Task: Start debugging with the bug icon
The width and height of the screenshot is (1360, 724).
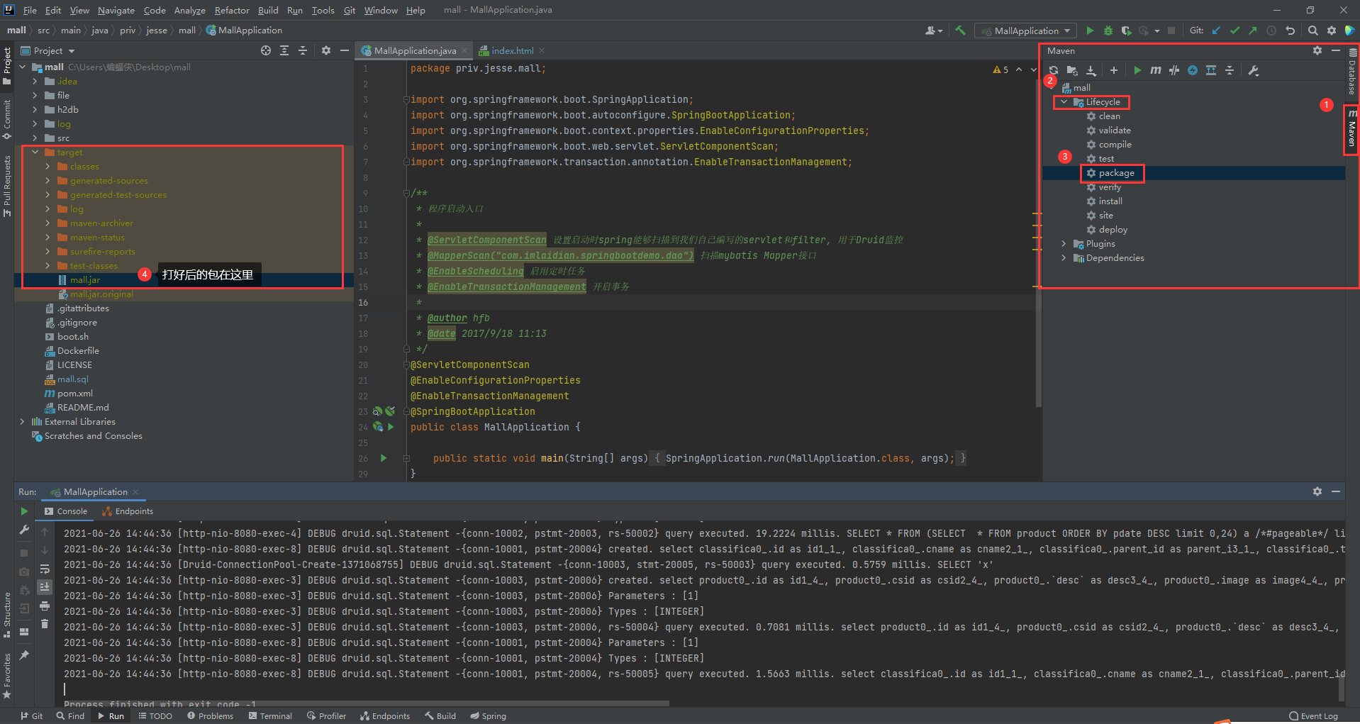Action: [1108, 30]
